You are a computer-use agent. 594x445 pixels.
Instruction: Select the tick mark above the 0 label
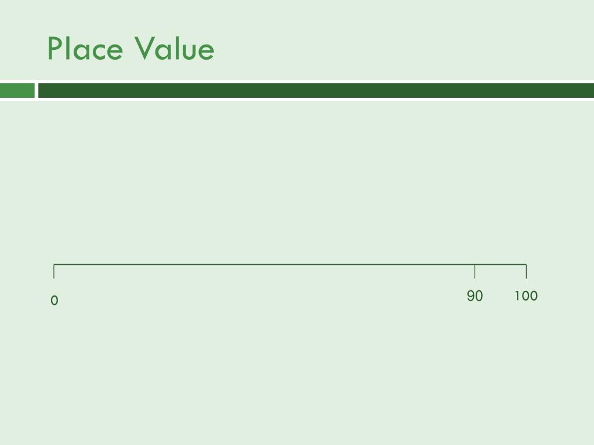[x=54, y=271]
